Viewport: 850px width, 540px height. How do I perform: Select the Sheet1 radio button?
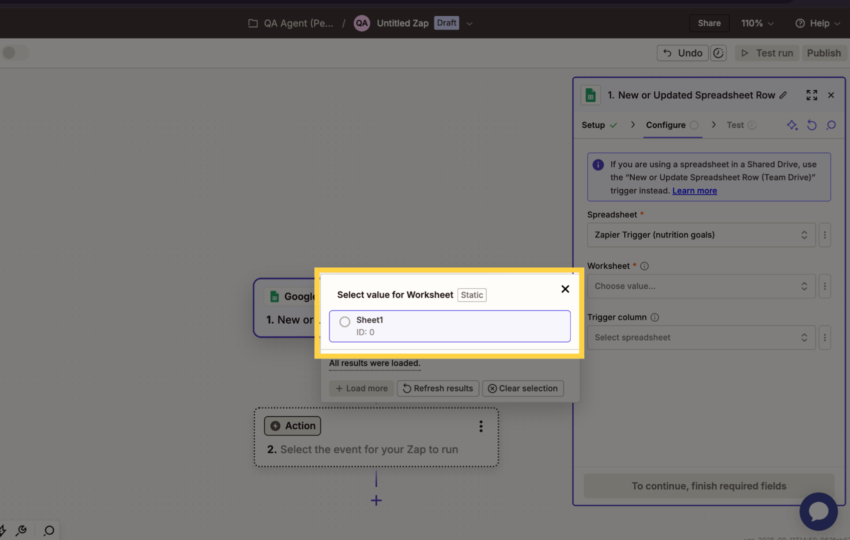point(345,322)
